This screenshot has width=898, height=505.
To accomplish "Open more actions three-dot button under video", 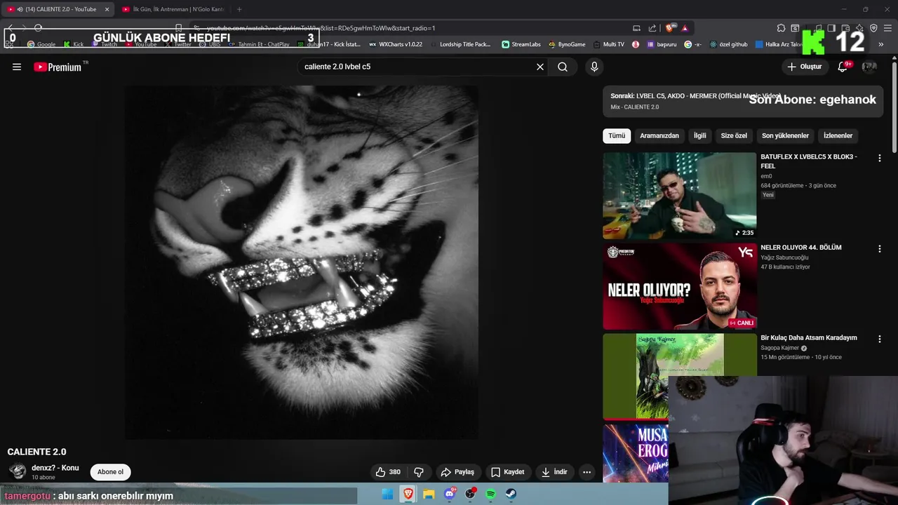I will tap(587, 472).
